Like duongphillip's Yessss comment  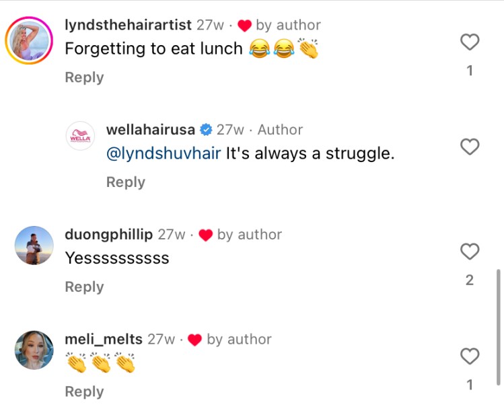(469, 252)
